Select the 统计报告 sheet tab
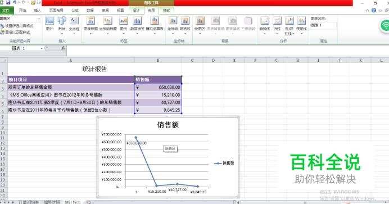Viewport: 389px width, 204px height. 73,202
